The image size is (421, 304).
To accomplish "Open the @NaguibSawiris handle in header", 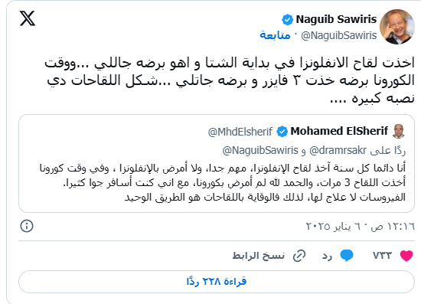I will click(339, 35).
